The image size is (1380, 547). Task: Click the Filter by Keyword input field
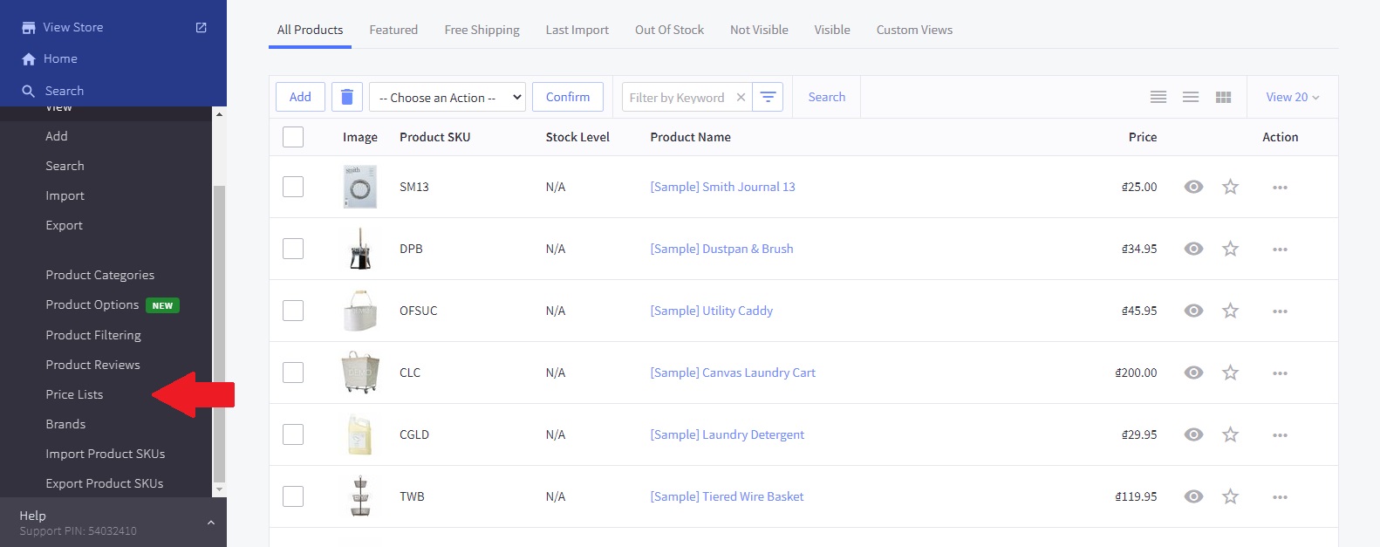[677, 97]
